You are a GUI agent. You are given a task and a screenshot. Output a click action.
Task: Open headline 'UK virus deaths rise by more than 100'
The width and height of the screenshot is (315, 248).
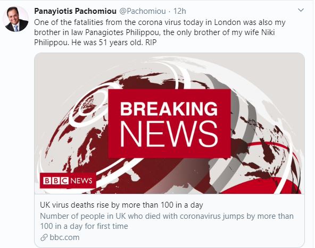click(121, 205)
